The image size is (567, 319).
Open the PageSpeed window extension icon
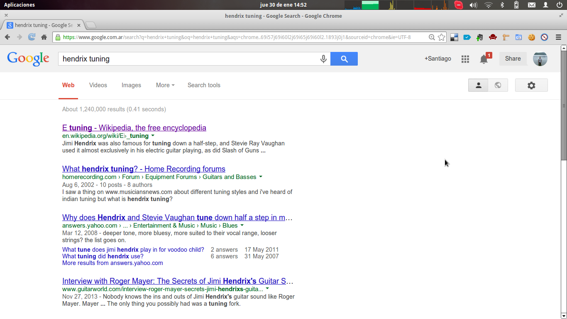pos(518,37)
